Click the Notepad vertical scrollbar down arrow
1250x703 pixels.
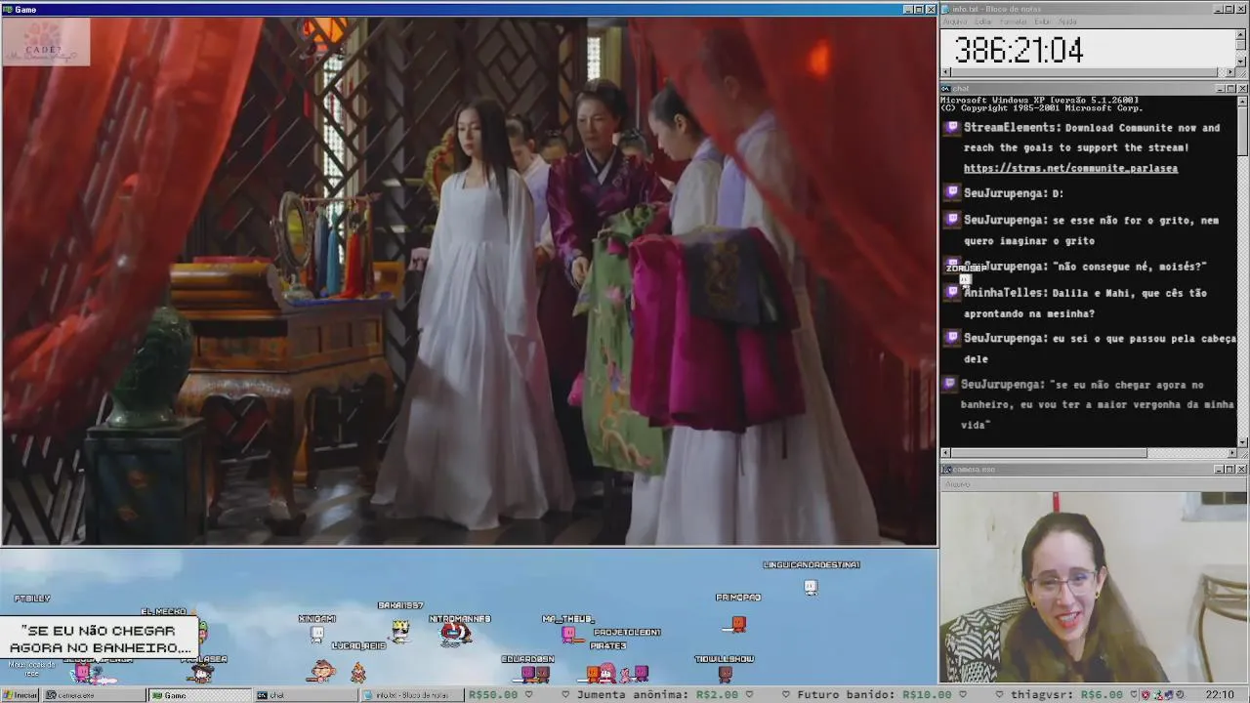click(1240, 62)
